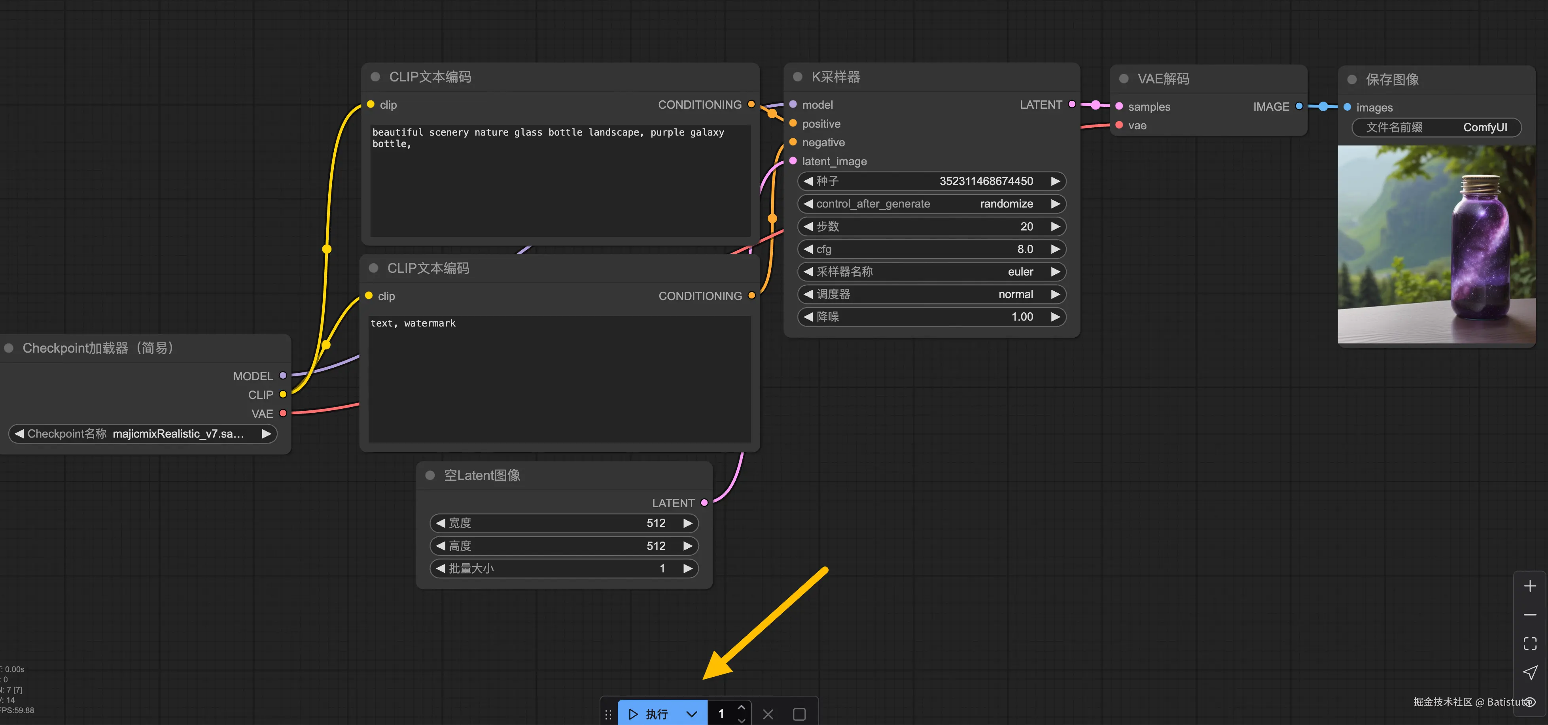Open the 采样器名称 euler dropdown

931,272
